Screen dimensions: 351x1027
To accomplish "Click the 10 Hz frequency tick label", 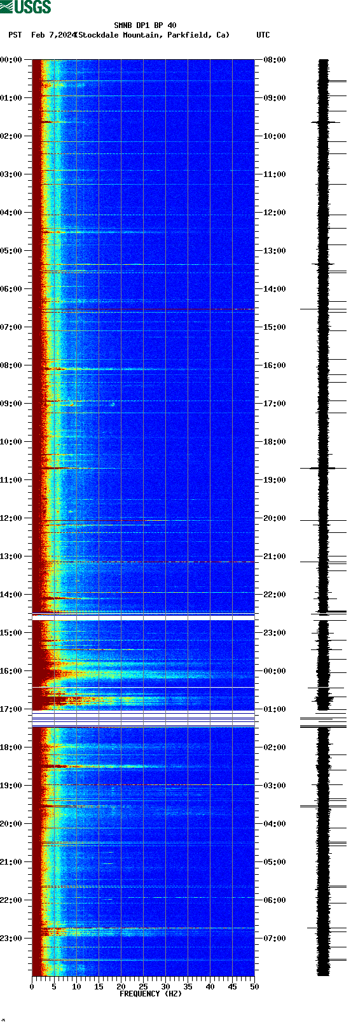I will [x=76, y=987].
